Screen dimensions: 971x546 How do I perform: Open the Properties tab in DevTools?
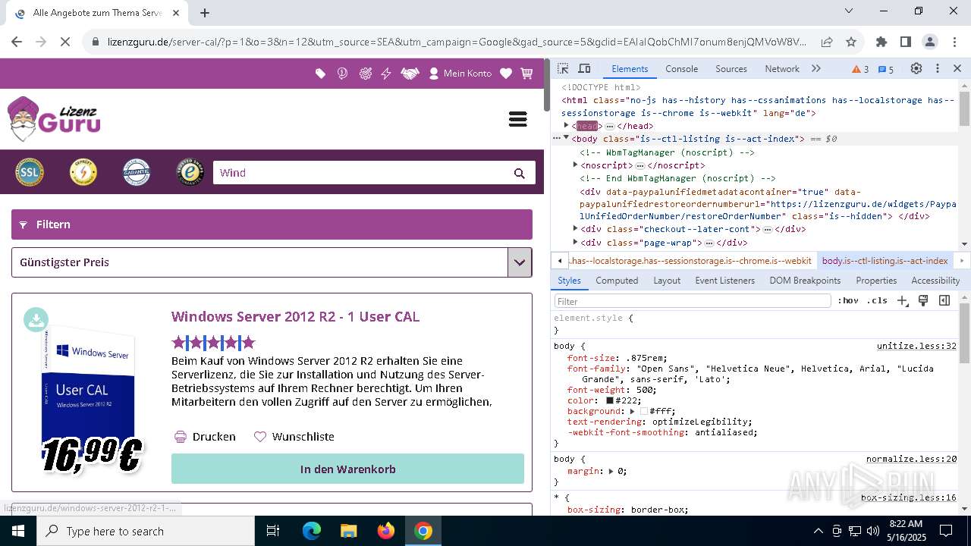pos(876,281)
